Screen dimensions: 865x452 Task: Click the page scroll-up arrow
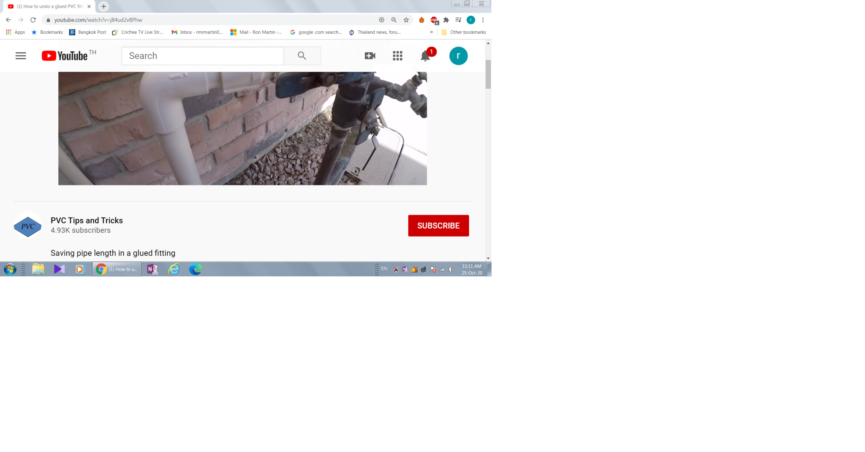pyautogui.click(x=488, y=43)
